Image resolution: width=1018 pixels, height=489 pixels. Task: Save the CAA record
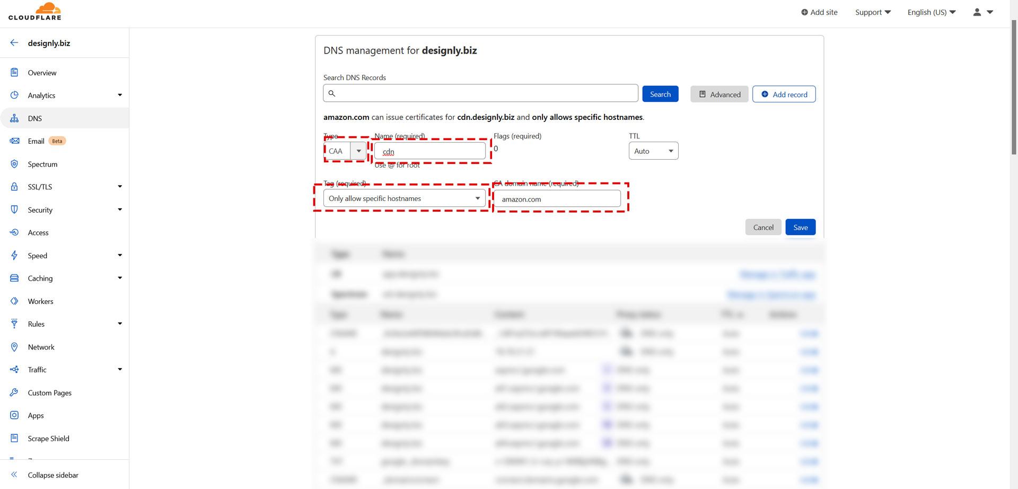pos(801,227)
